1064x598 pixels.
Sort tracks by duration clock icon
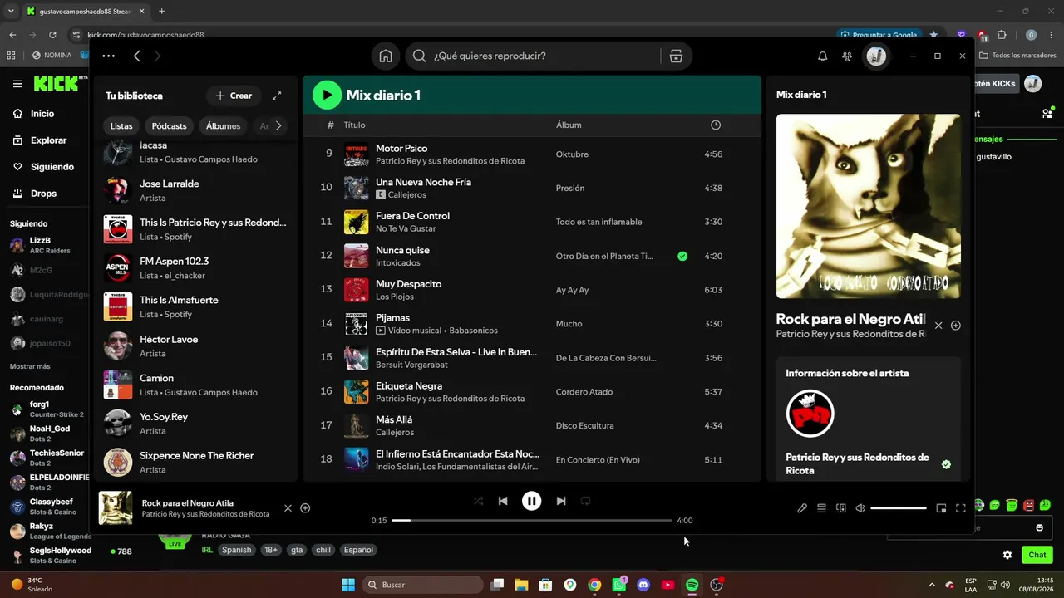tap(716, 125)
